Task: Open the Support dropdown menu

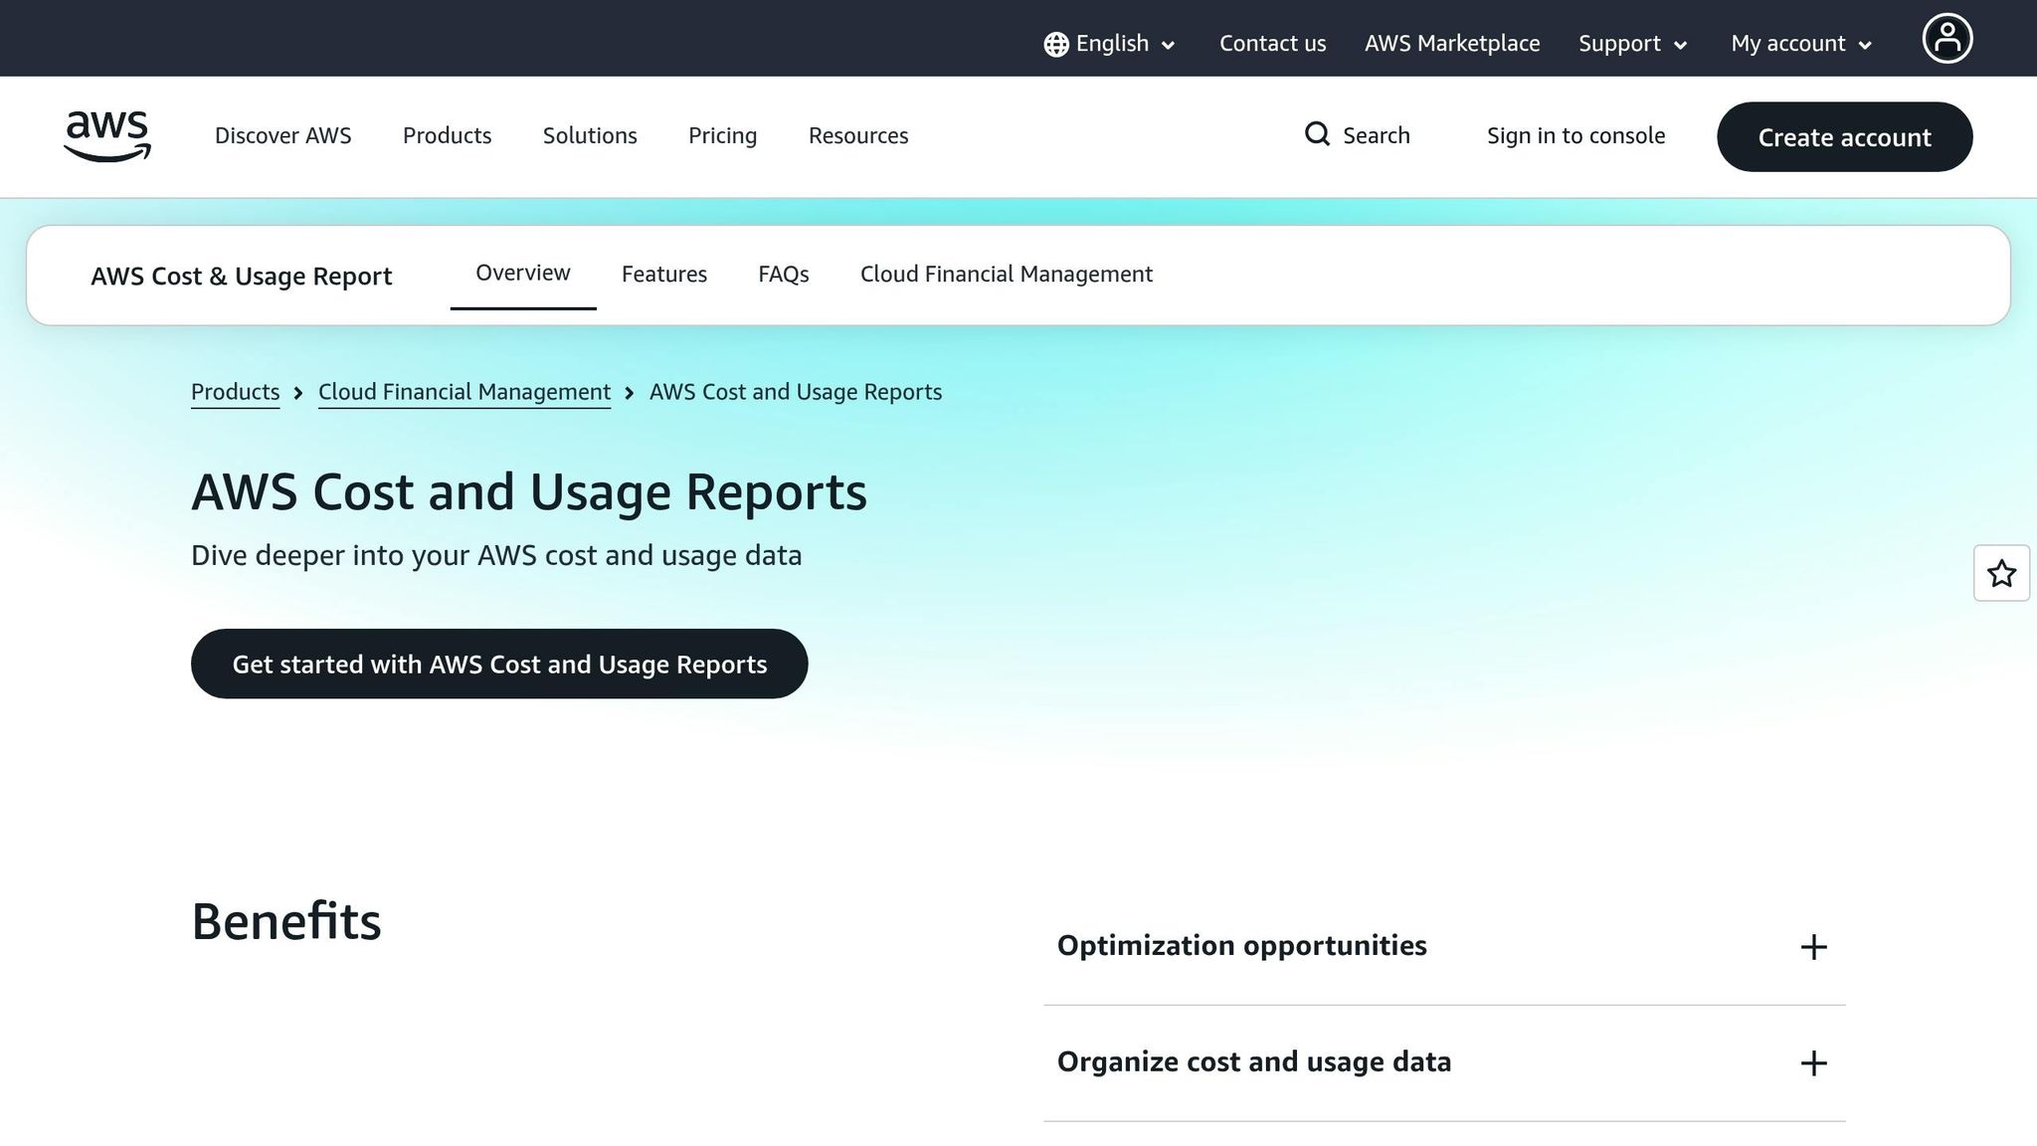Action: (x=1633, y=44)
